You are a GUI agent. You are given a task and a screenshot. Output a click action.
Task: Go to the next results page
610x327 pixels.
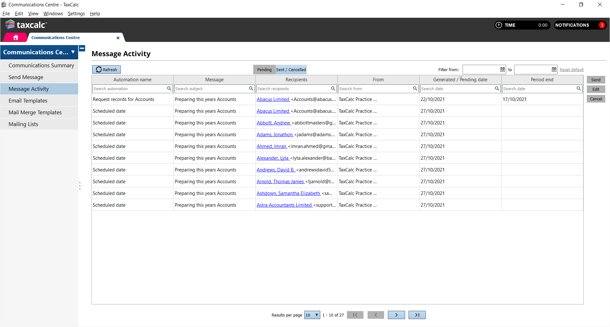coord(396,315)
